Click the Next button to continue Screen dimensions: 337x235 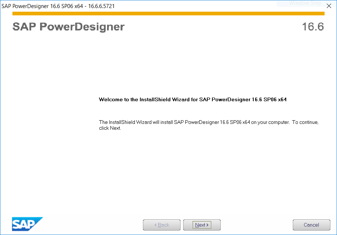click(x=202, y=225)
